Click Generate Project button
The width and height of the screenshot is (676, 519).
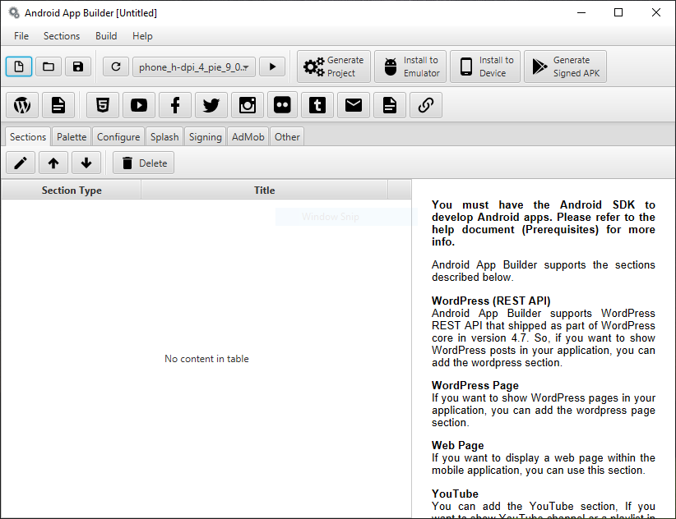(x=334, y=67)
